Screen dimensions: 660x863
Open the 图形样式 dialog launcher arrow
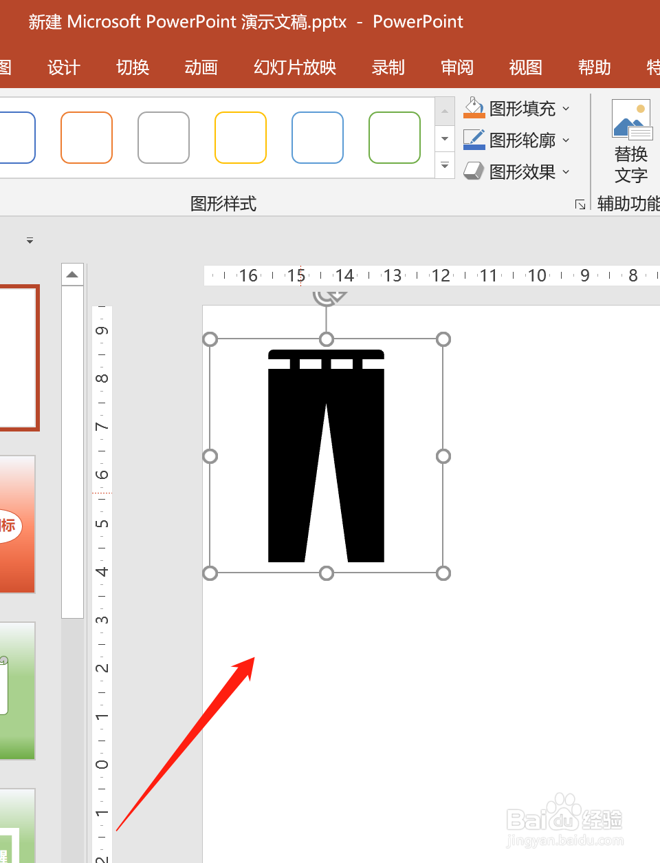(x=581, y=204)
